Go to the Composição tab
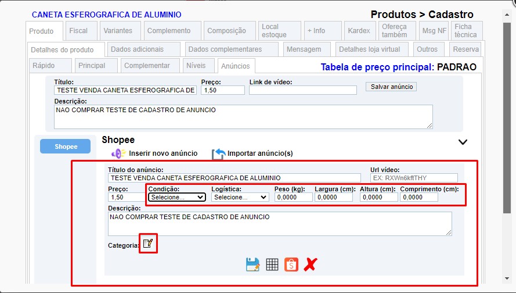516x293 pixels. [230, 31]
